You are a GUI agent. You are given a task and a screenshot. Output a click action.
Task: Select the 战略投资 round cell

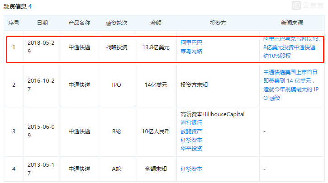116,47
